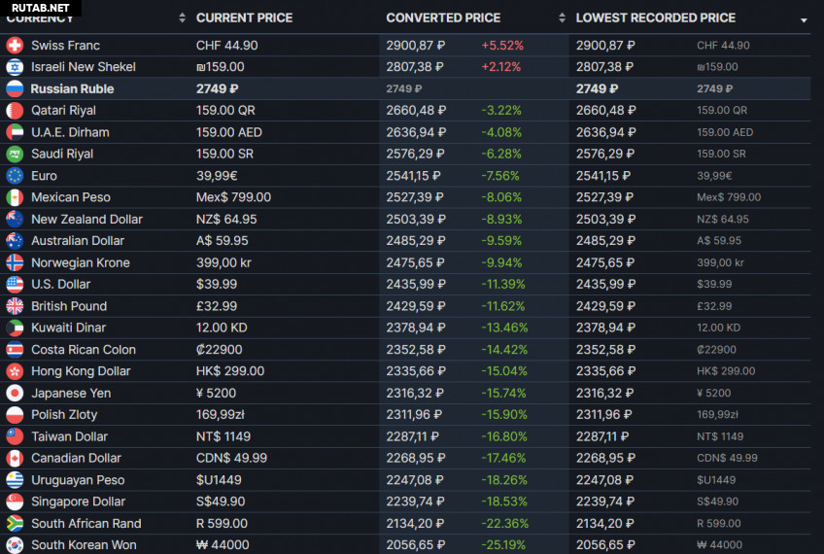Image resolution: width=824 pixels, height=554 pixels.
Task: Click the Canadian Dollar flag icon
Action: (x=15, y=458)
